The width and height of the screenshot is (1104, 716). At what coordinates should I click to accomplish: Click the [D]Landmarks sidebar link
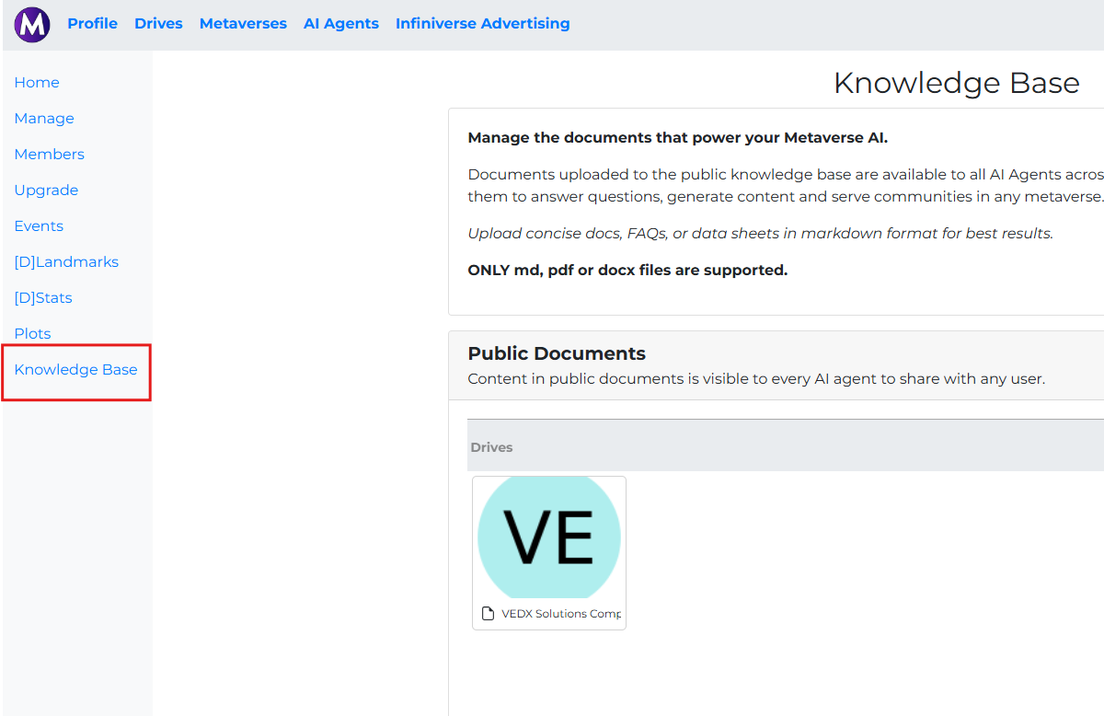point(66,261)
